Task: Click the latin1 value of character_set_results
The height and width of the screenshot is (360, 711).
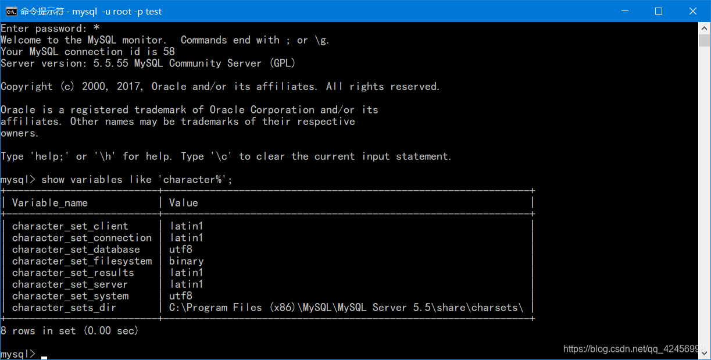Action: pyautogui.click(x=187, y=273)
